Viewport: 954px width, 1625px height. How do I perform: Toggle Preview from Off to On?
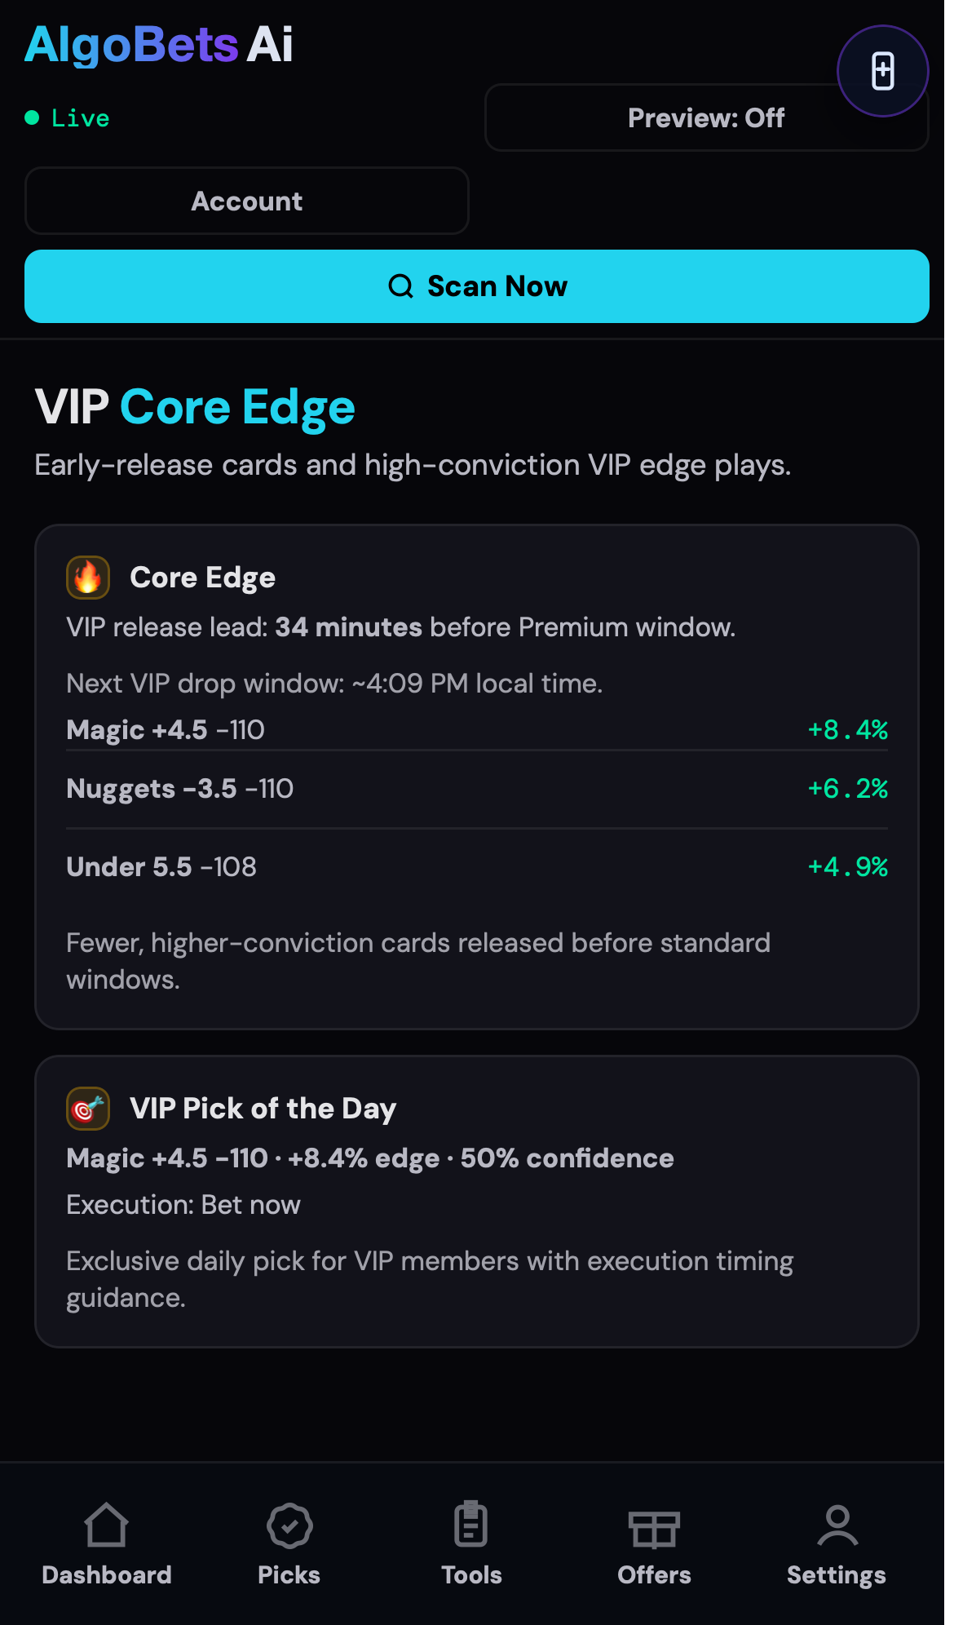coord(705,117)
